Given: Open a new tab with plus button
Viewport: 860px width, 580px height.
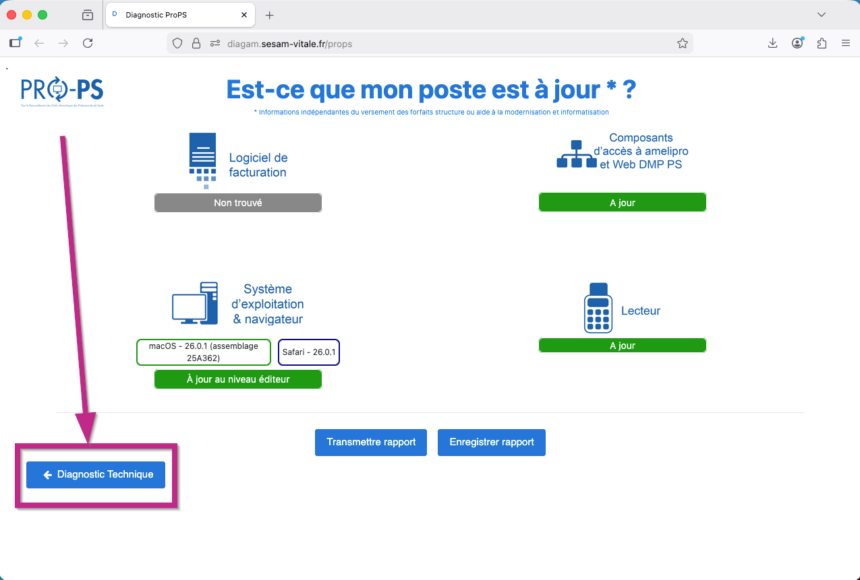Looking at the screenshot, I should [270, 15].
